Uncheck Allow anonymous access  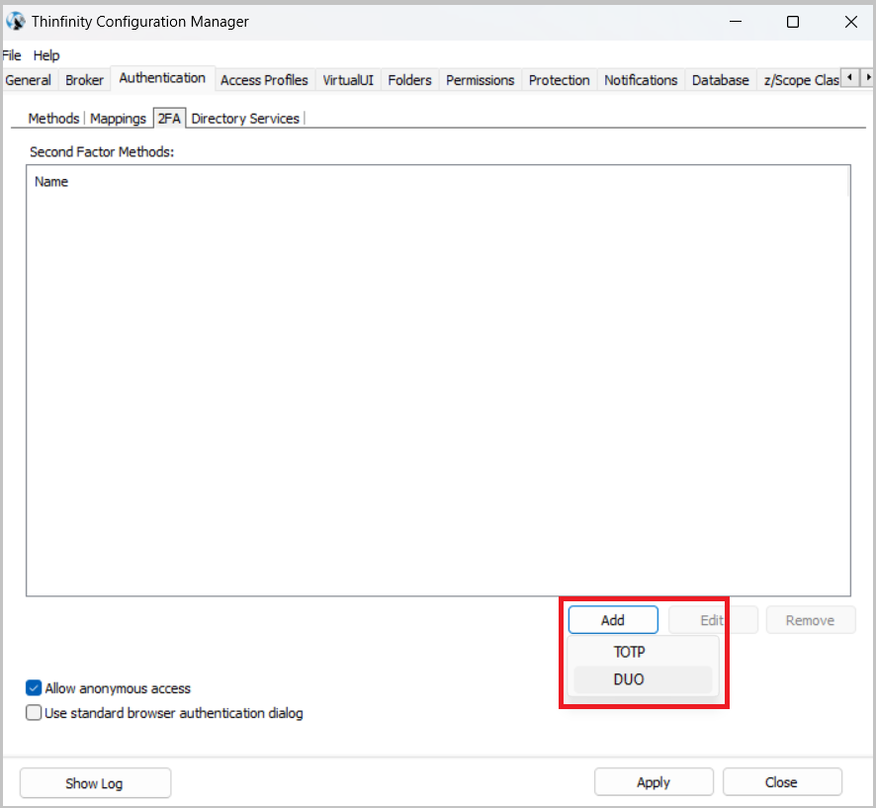pyautogui.click(x=34, y=688)
